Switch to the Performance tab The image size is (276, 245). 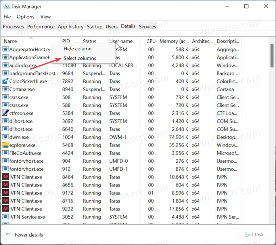pos(41,27)
